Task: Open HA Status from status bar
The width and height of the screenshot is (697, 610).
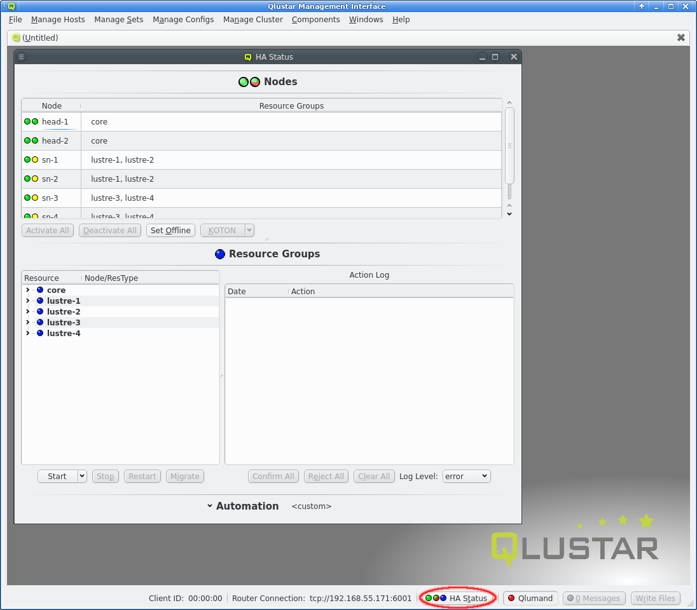Action: pos(457,599)
